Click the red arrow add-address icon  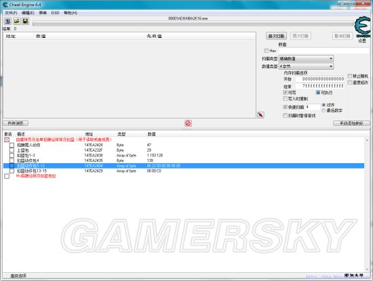[x=260, y=115]
